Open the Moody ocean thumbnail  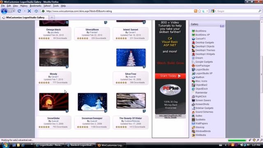[x=54, y=58]
